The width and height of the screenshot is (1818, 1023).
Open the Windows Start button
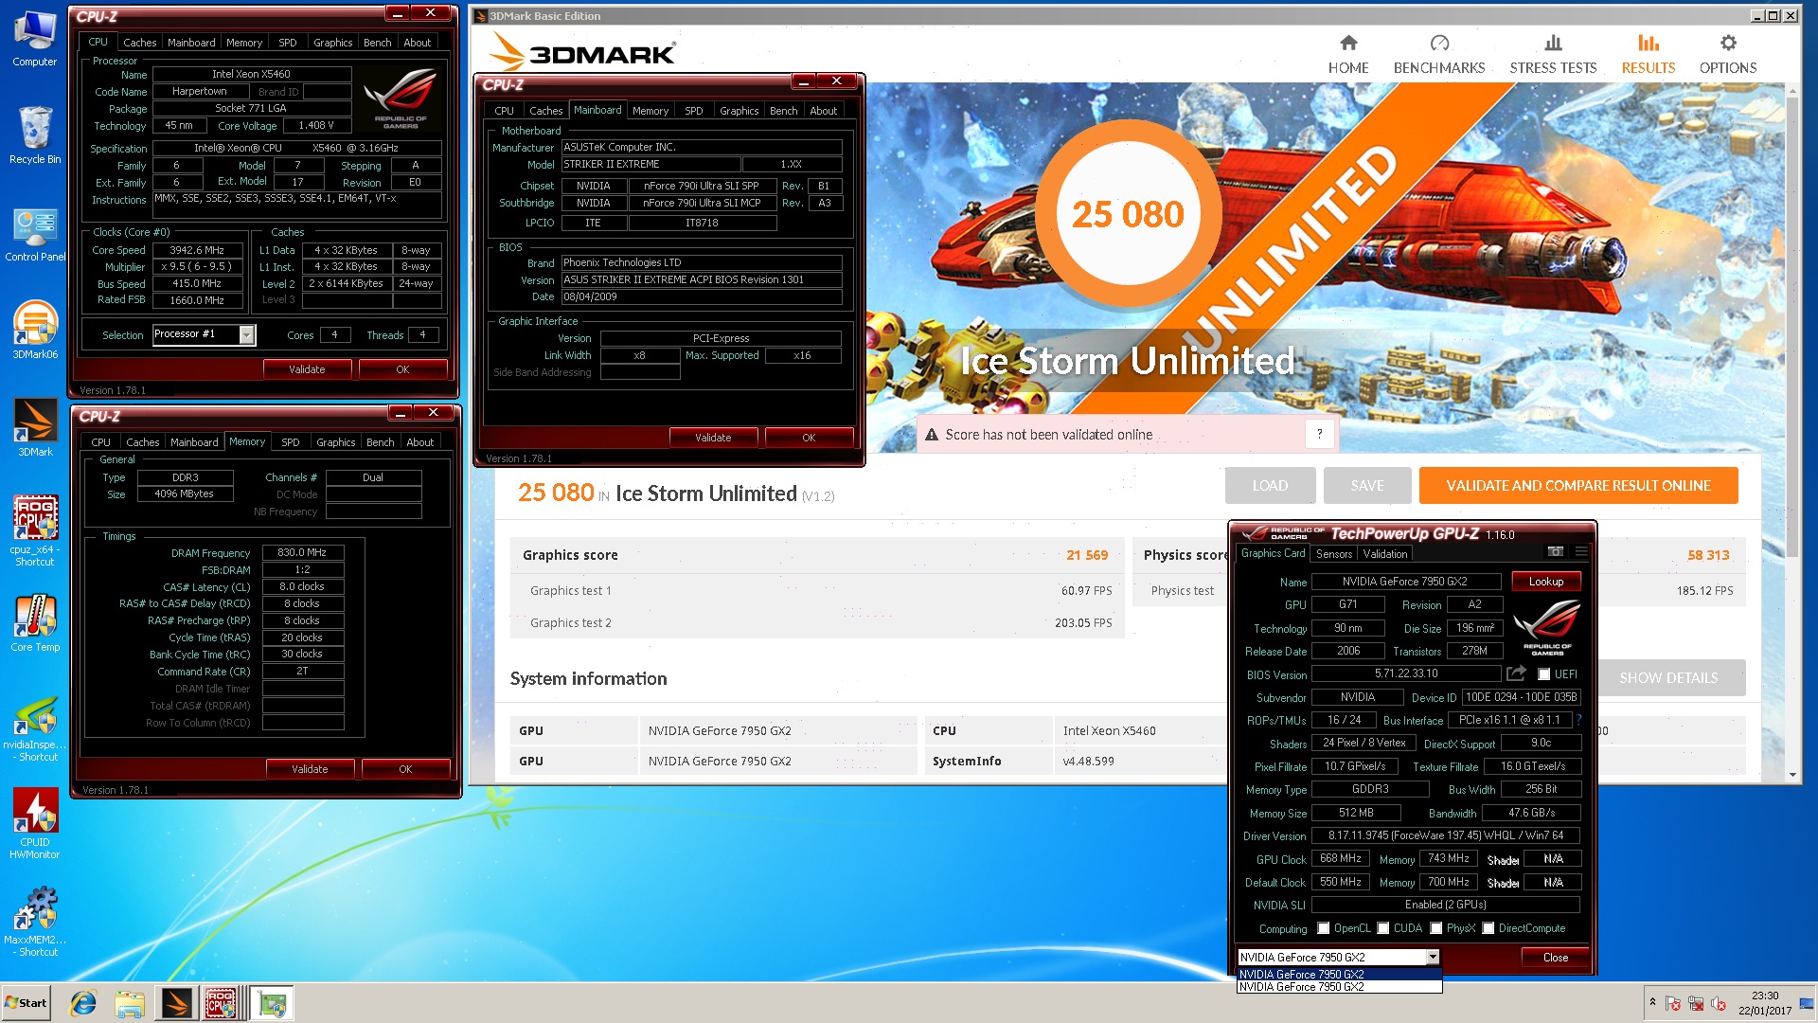(x=27, y=1003)
